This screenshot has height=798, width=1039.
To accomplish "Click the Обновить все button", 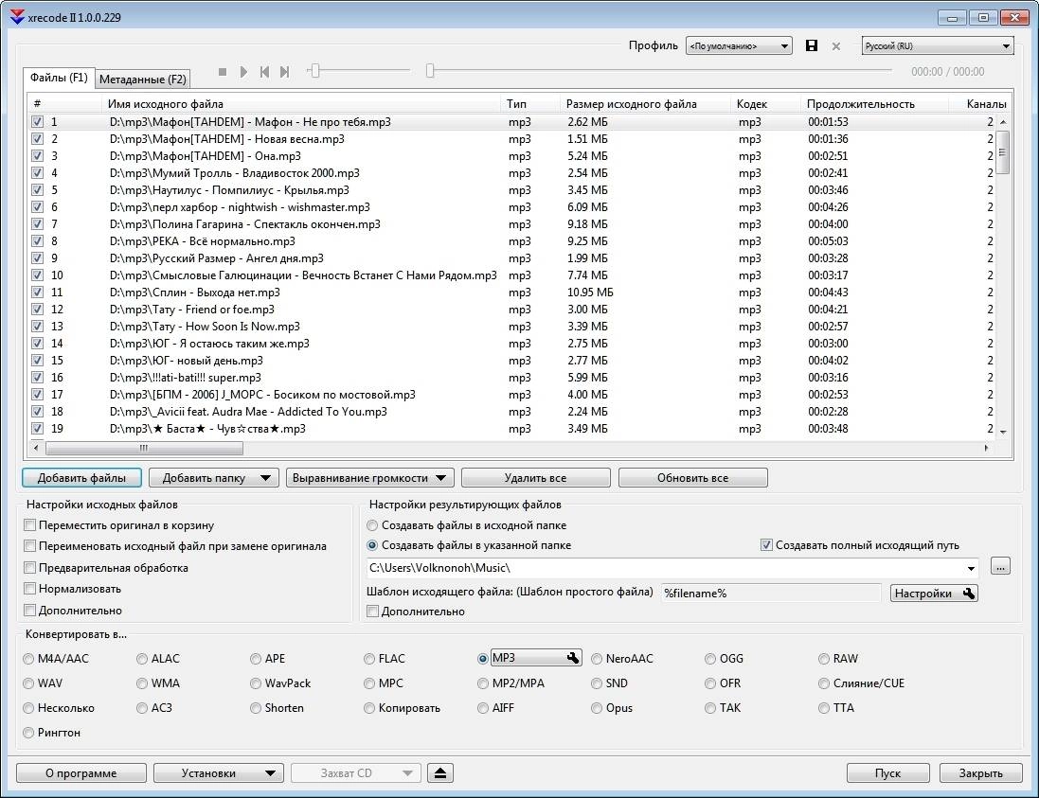I will [693, 478].
